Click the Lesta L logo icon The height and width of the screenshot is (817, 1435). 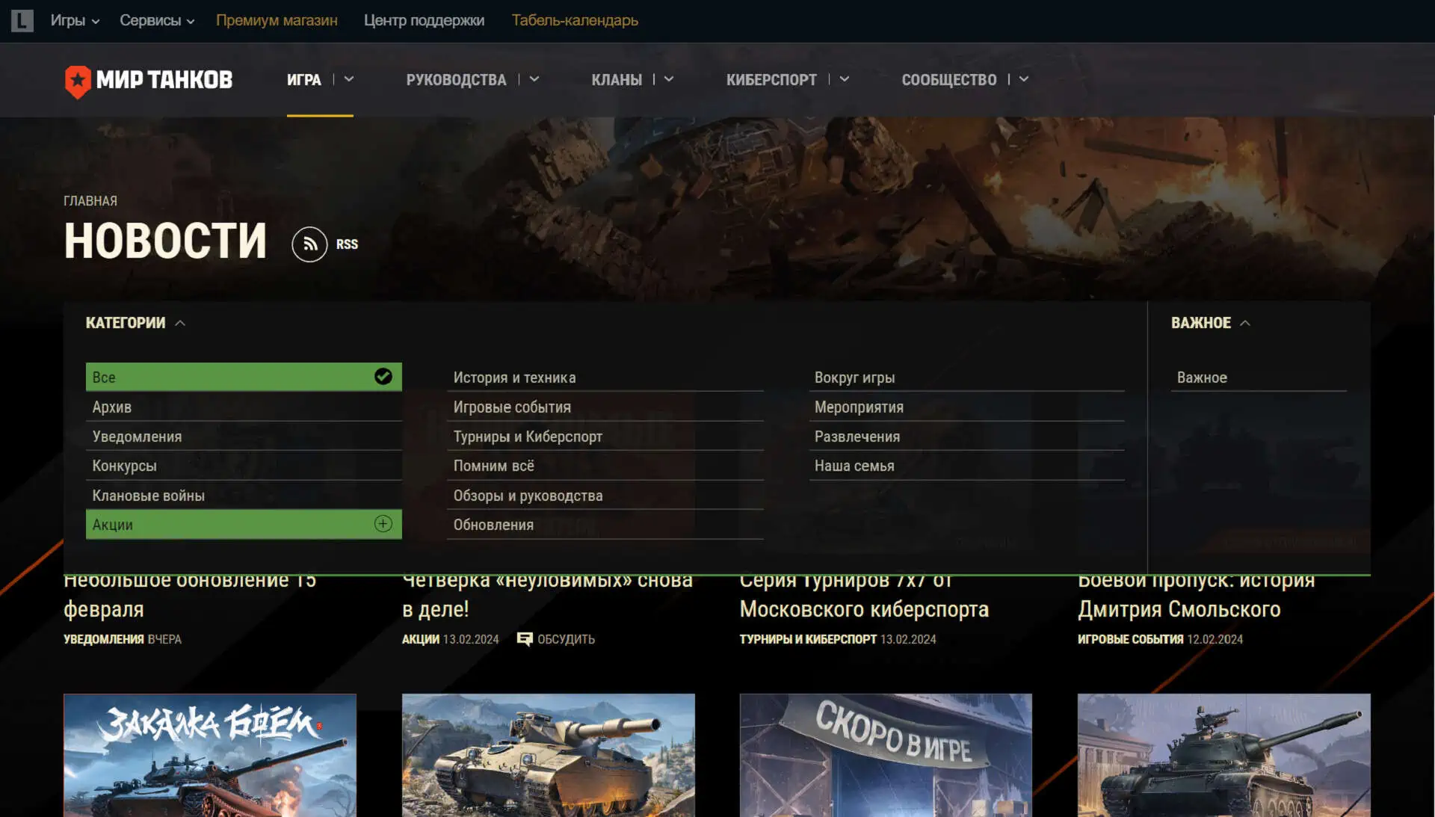22,20
